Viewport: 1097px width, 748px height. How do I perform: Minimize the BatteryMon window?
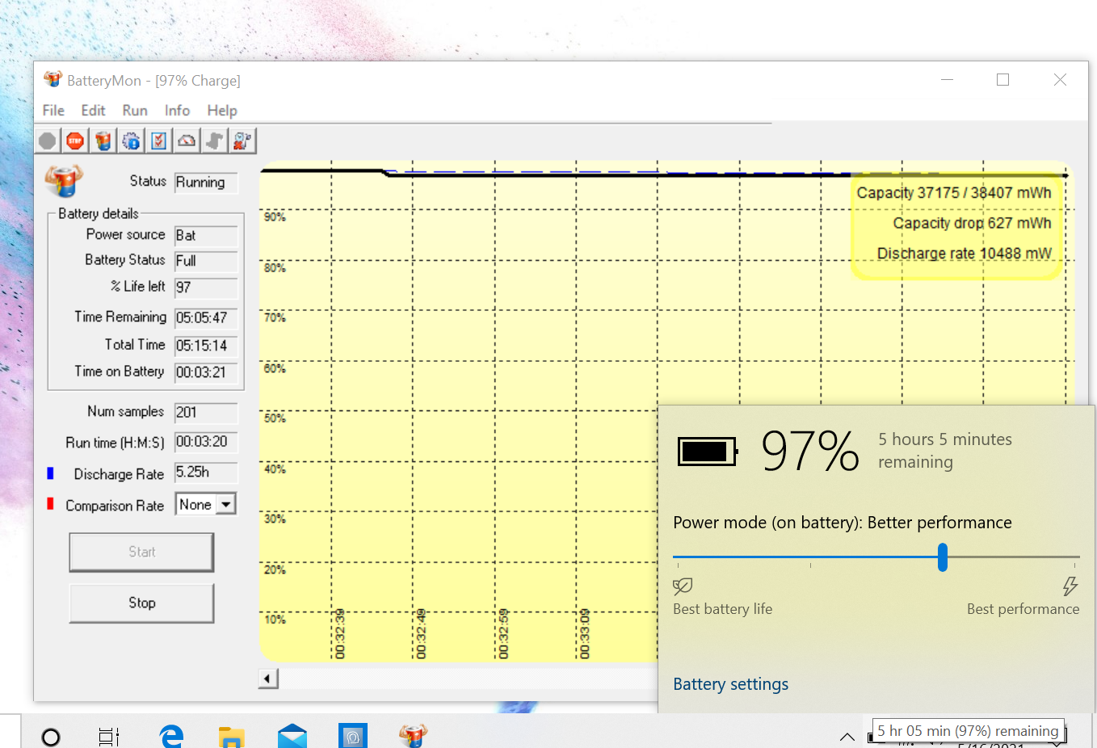[x=948, y=80]
